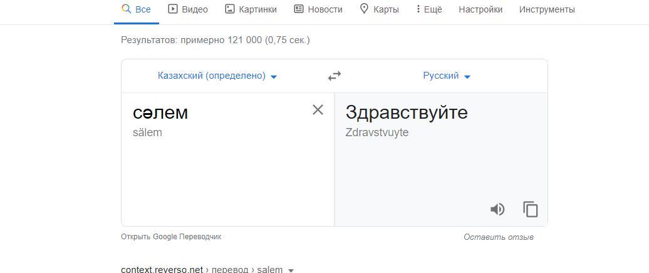This screenshot has width=649, height=273.
Task: Click the video play icon
Action: point(173,9)
